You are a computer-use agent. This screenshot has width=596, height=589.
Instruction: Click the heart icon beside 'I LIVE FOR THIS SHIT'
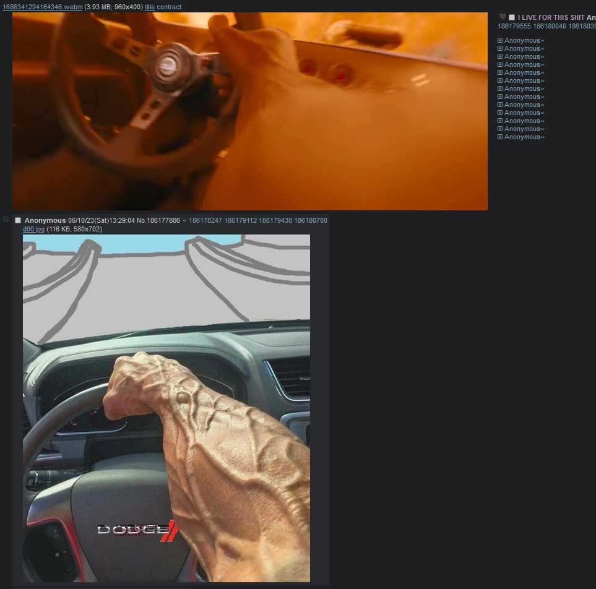[503, 17]
